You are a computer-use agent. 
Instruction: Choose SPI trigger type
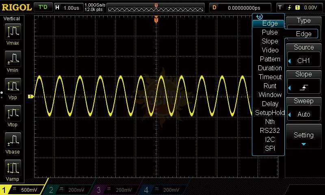[x=270, y=148]
